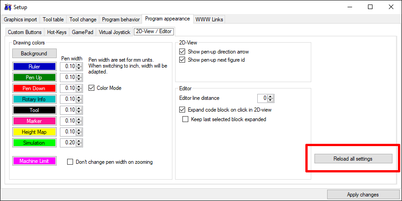Toggle the Color Mode checkbox
The image size is (402, 201).
pos(92,88)
